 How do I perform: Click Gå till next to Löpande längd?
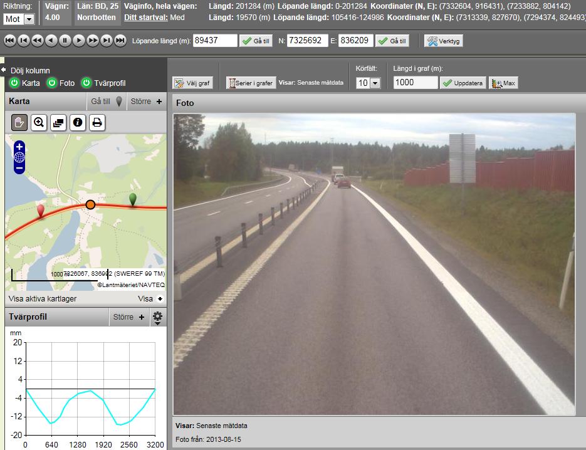[x=256, y=41]
